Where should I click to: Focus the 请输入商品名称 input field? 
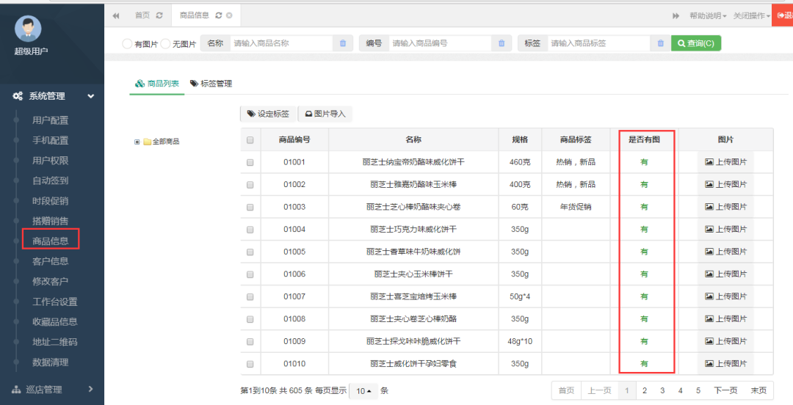282,43
